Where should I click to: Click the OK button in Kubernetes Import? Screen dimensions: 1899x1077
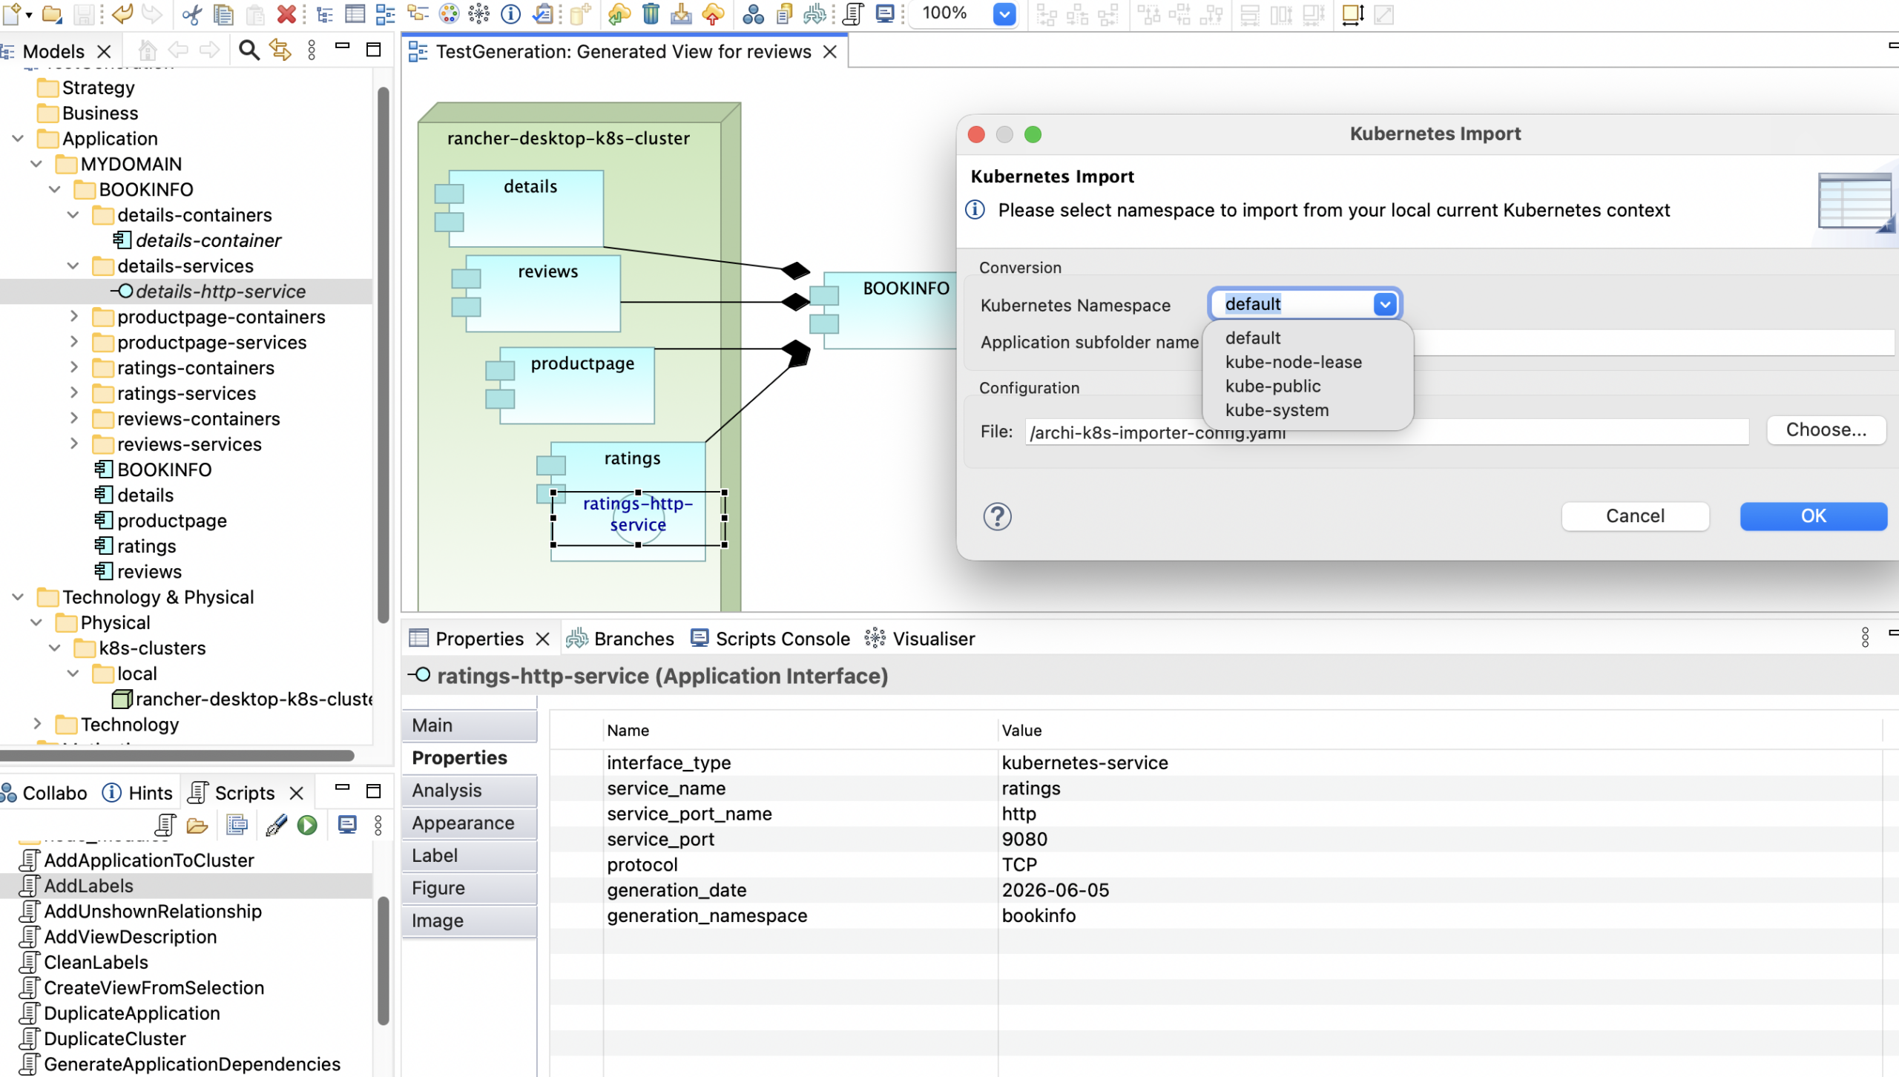click(x=1813, y=516)
